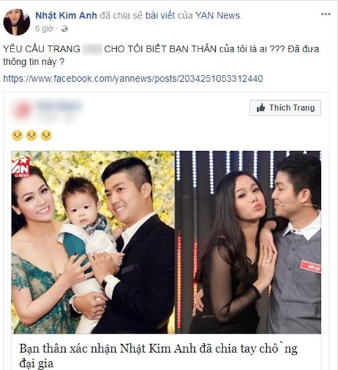This screenshot has height=370, width=338.
Task: Click the Thích Trang like button
Action: click(285, 108)
